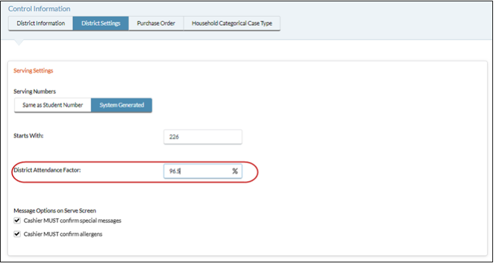This screenshot has height=263, width=495.
Task: Open the District Information tab
Action: click(x=41, y=23)
